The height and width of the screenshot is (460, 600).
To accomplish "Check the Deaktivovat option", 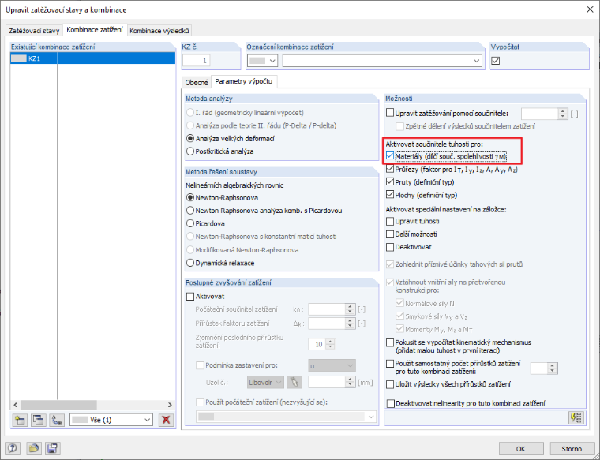I will 390,247.
